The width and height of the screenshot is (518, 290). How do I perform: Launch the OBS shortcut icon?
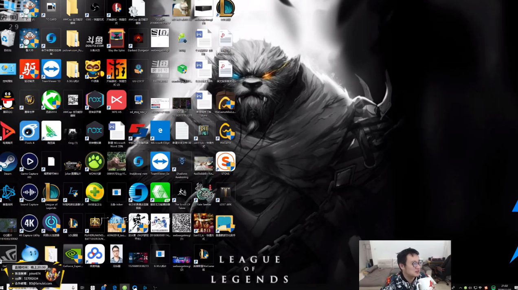(95, 8)
